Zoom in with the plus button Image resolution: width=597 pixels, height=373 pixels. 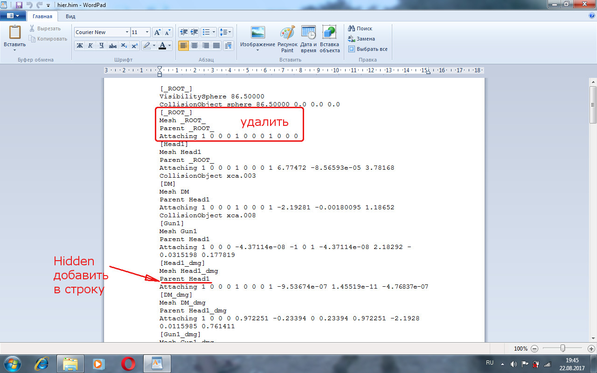[591, 348]
